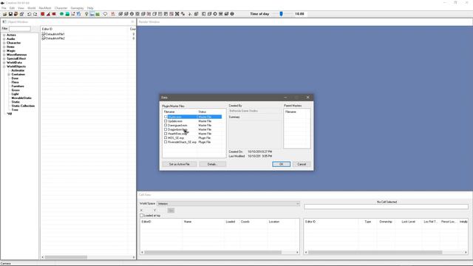Open landscape editing with green mountain icon
This screenshot has width=473, height=266.
(x=67, y=14)
